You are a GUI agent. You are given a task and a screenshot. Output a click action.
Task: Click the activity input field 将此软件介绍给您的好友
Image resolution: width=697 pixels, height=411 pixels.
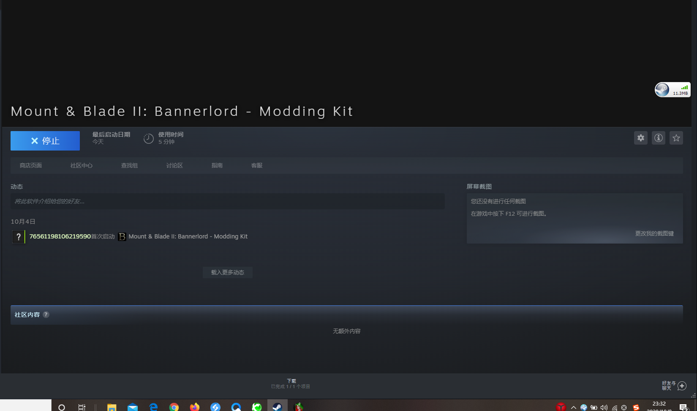point(228,201)
